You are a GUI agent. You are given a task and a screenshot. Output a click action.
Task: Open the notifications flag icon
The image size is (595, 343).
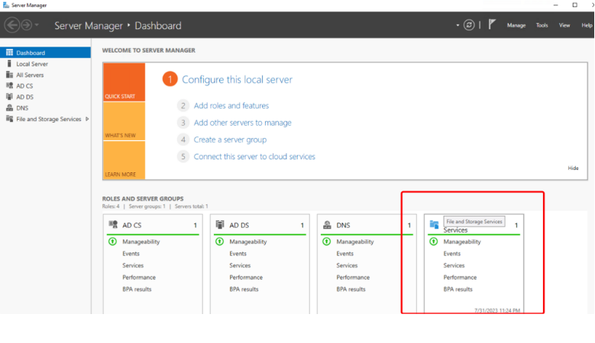pyautogui.click(x=492, y=24)
